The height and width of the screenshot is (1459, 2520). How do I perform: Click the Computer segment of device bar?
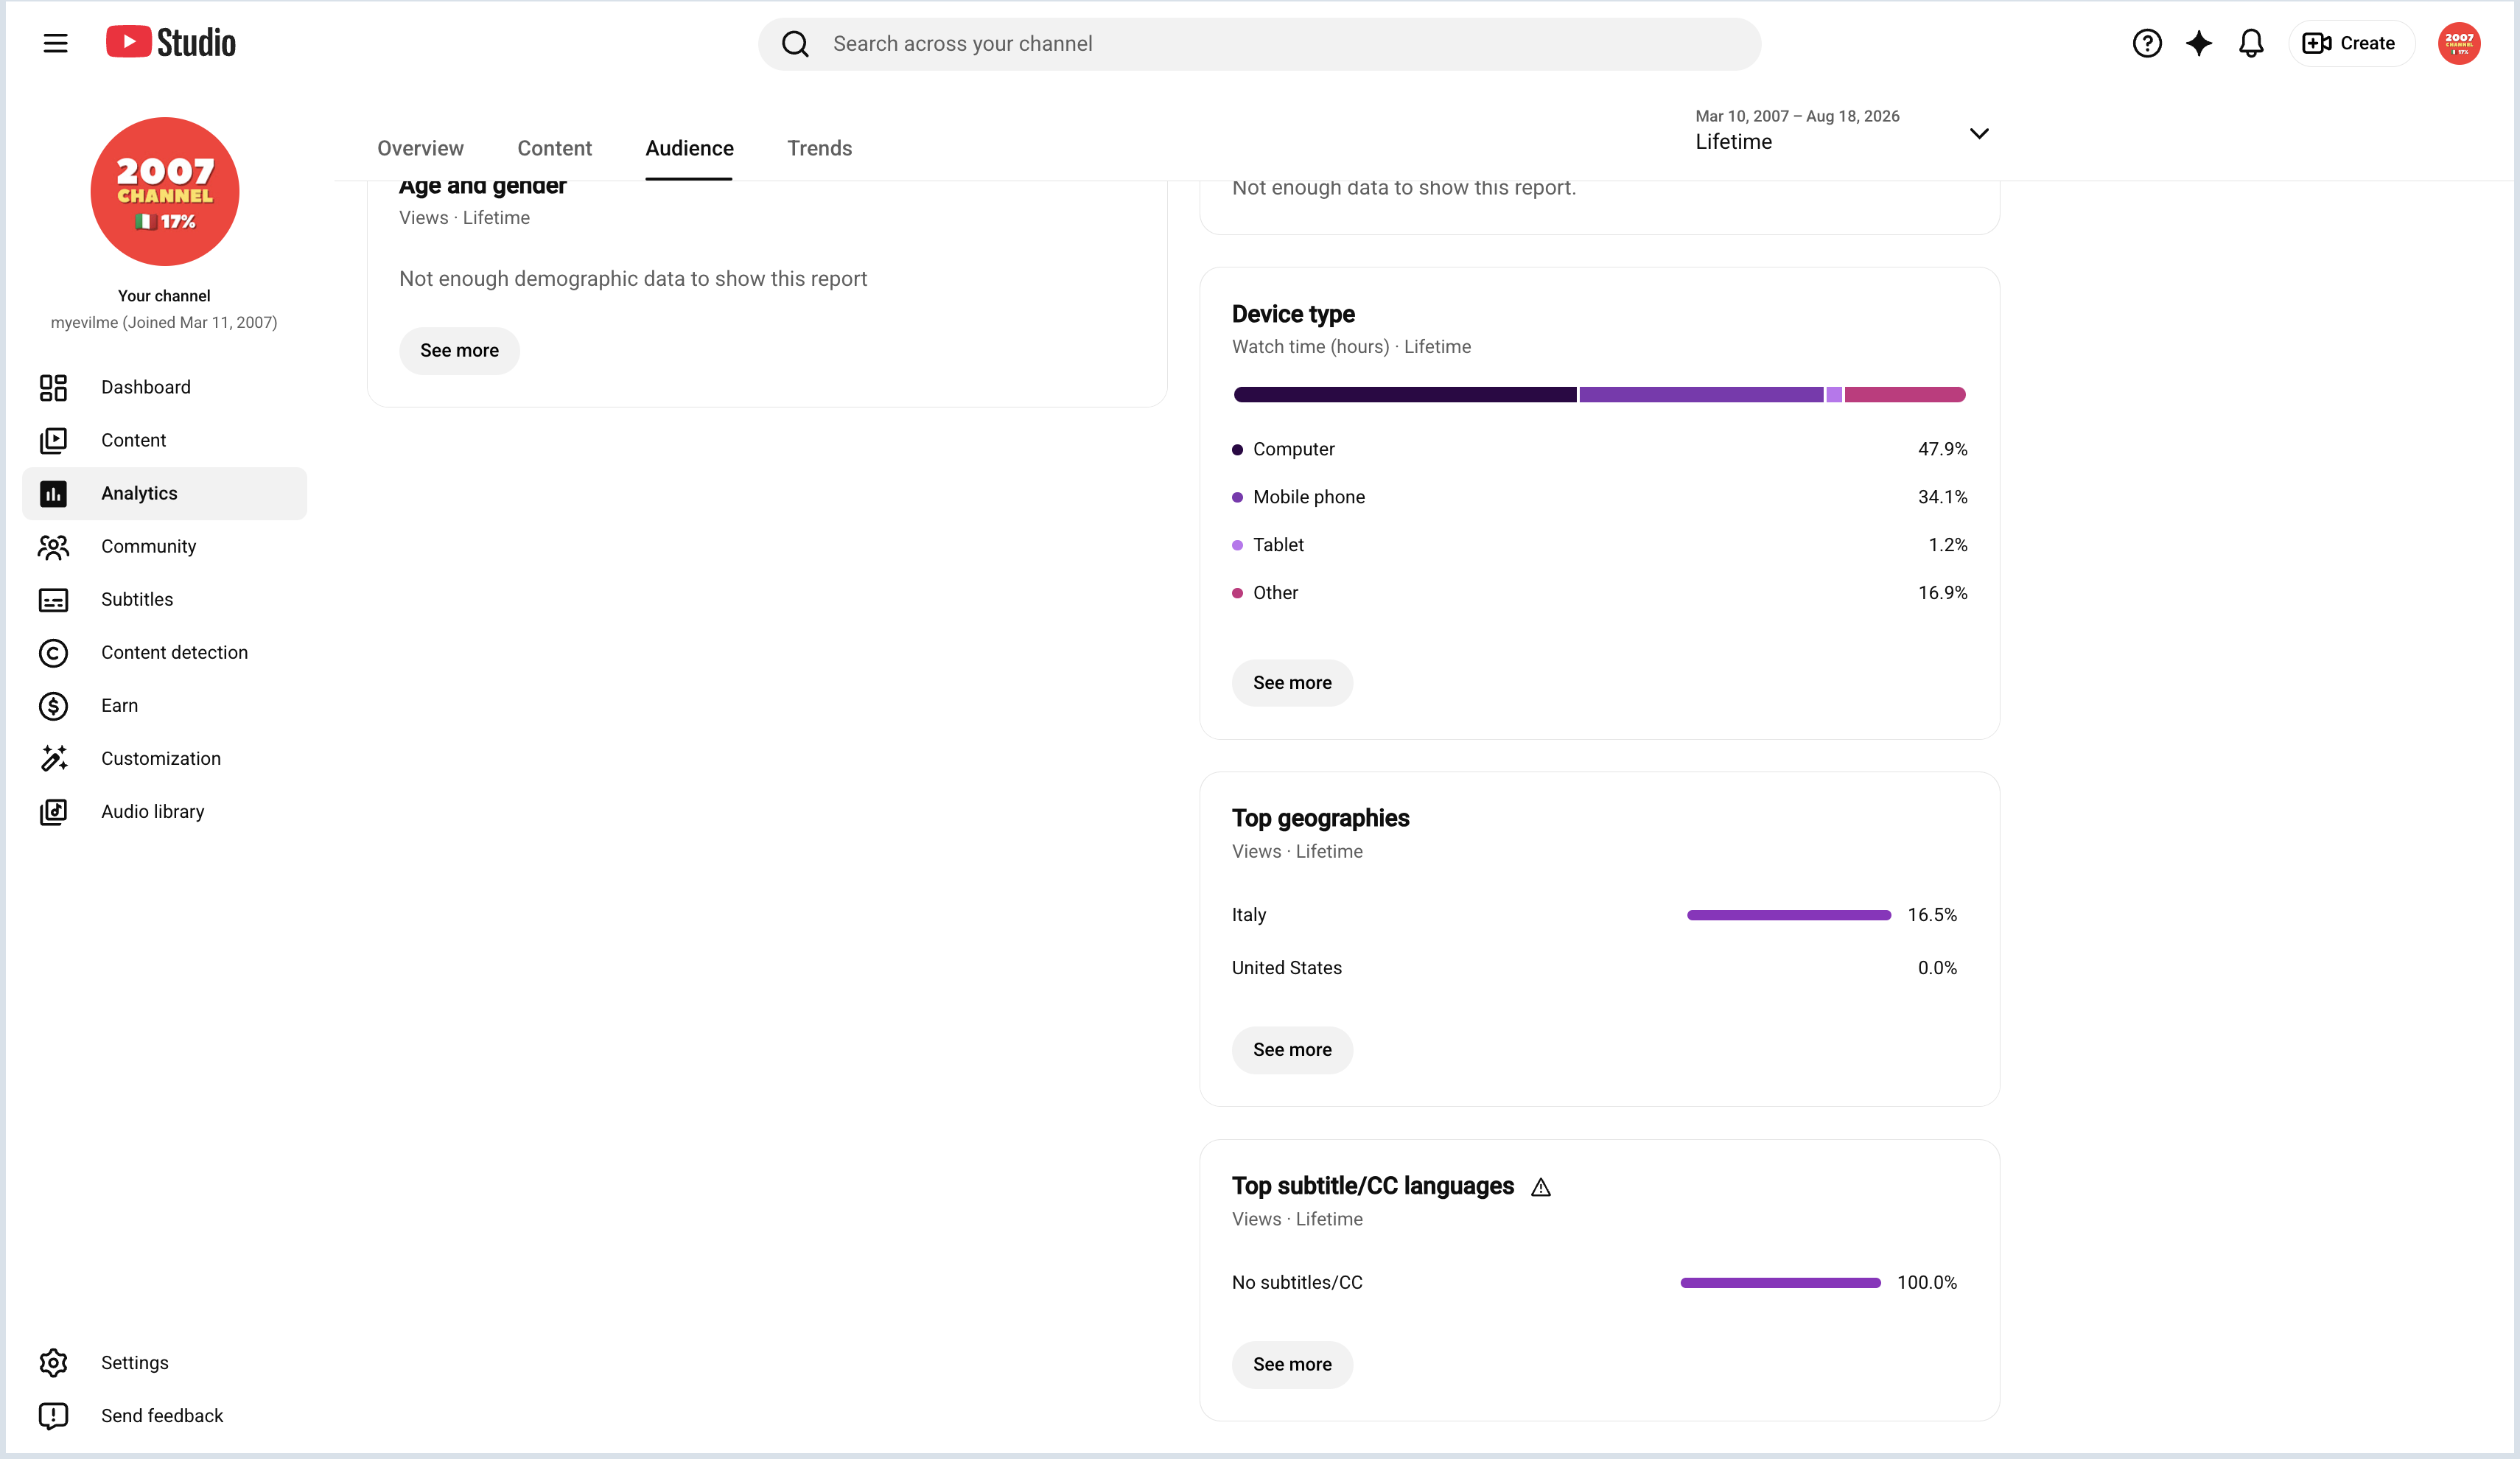click(1404, 394)
